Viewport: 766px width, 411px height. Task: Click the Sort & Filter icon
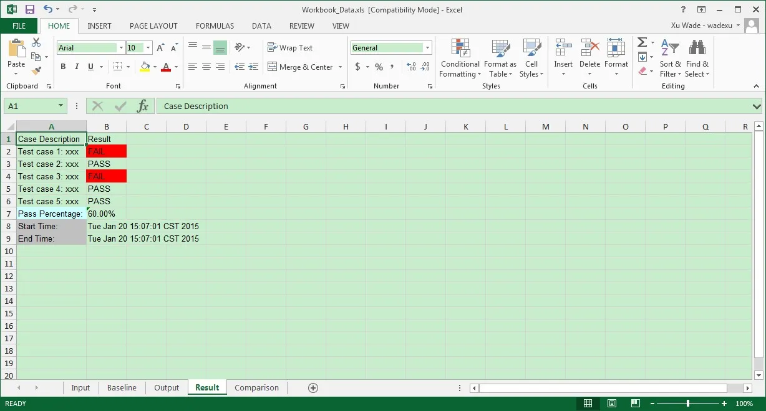click(x=670, y=49)
